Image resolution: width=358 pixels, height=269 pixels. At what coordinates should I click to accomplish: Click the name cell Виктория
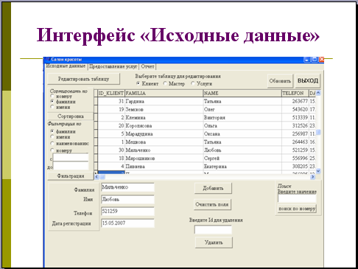click(x=242, y=117)
